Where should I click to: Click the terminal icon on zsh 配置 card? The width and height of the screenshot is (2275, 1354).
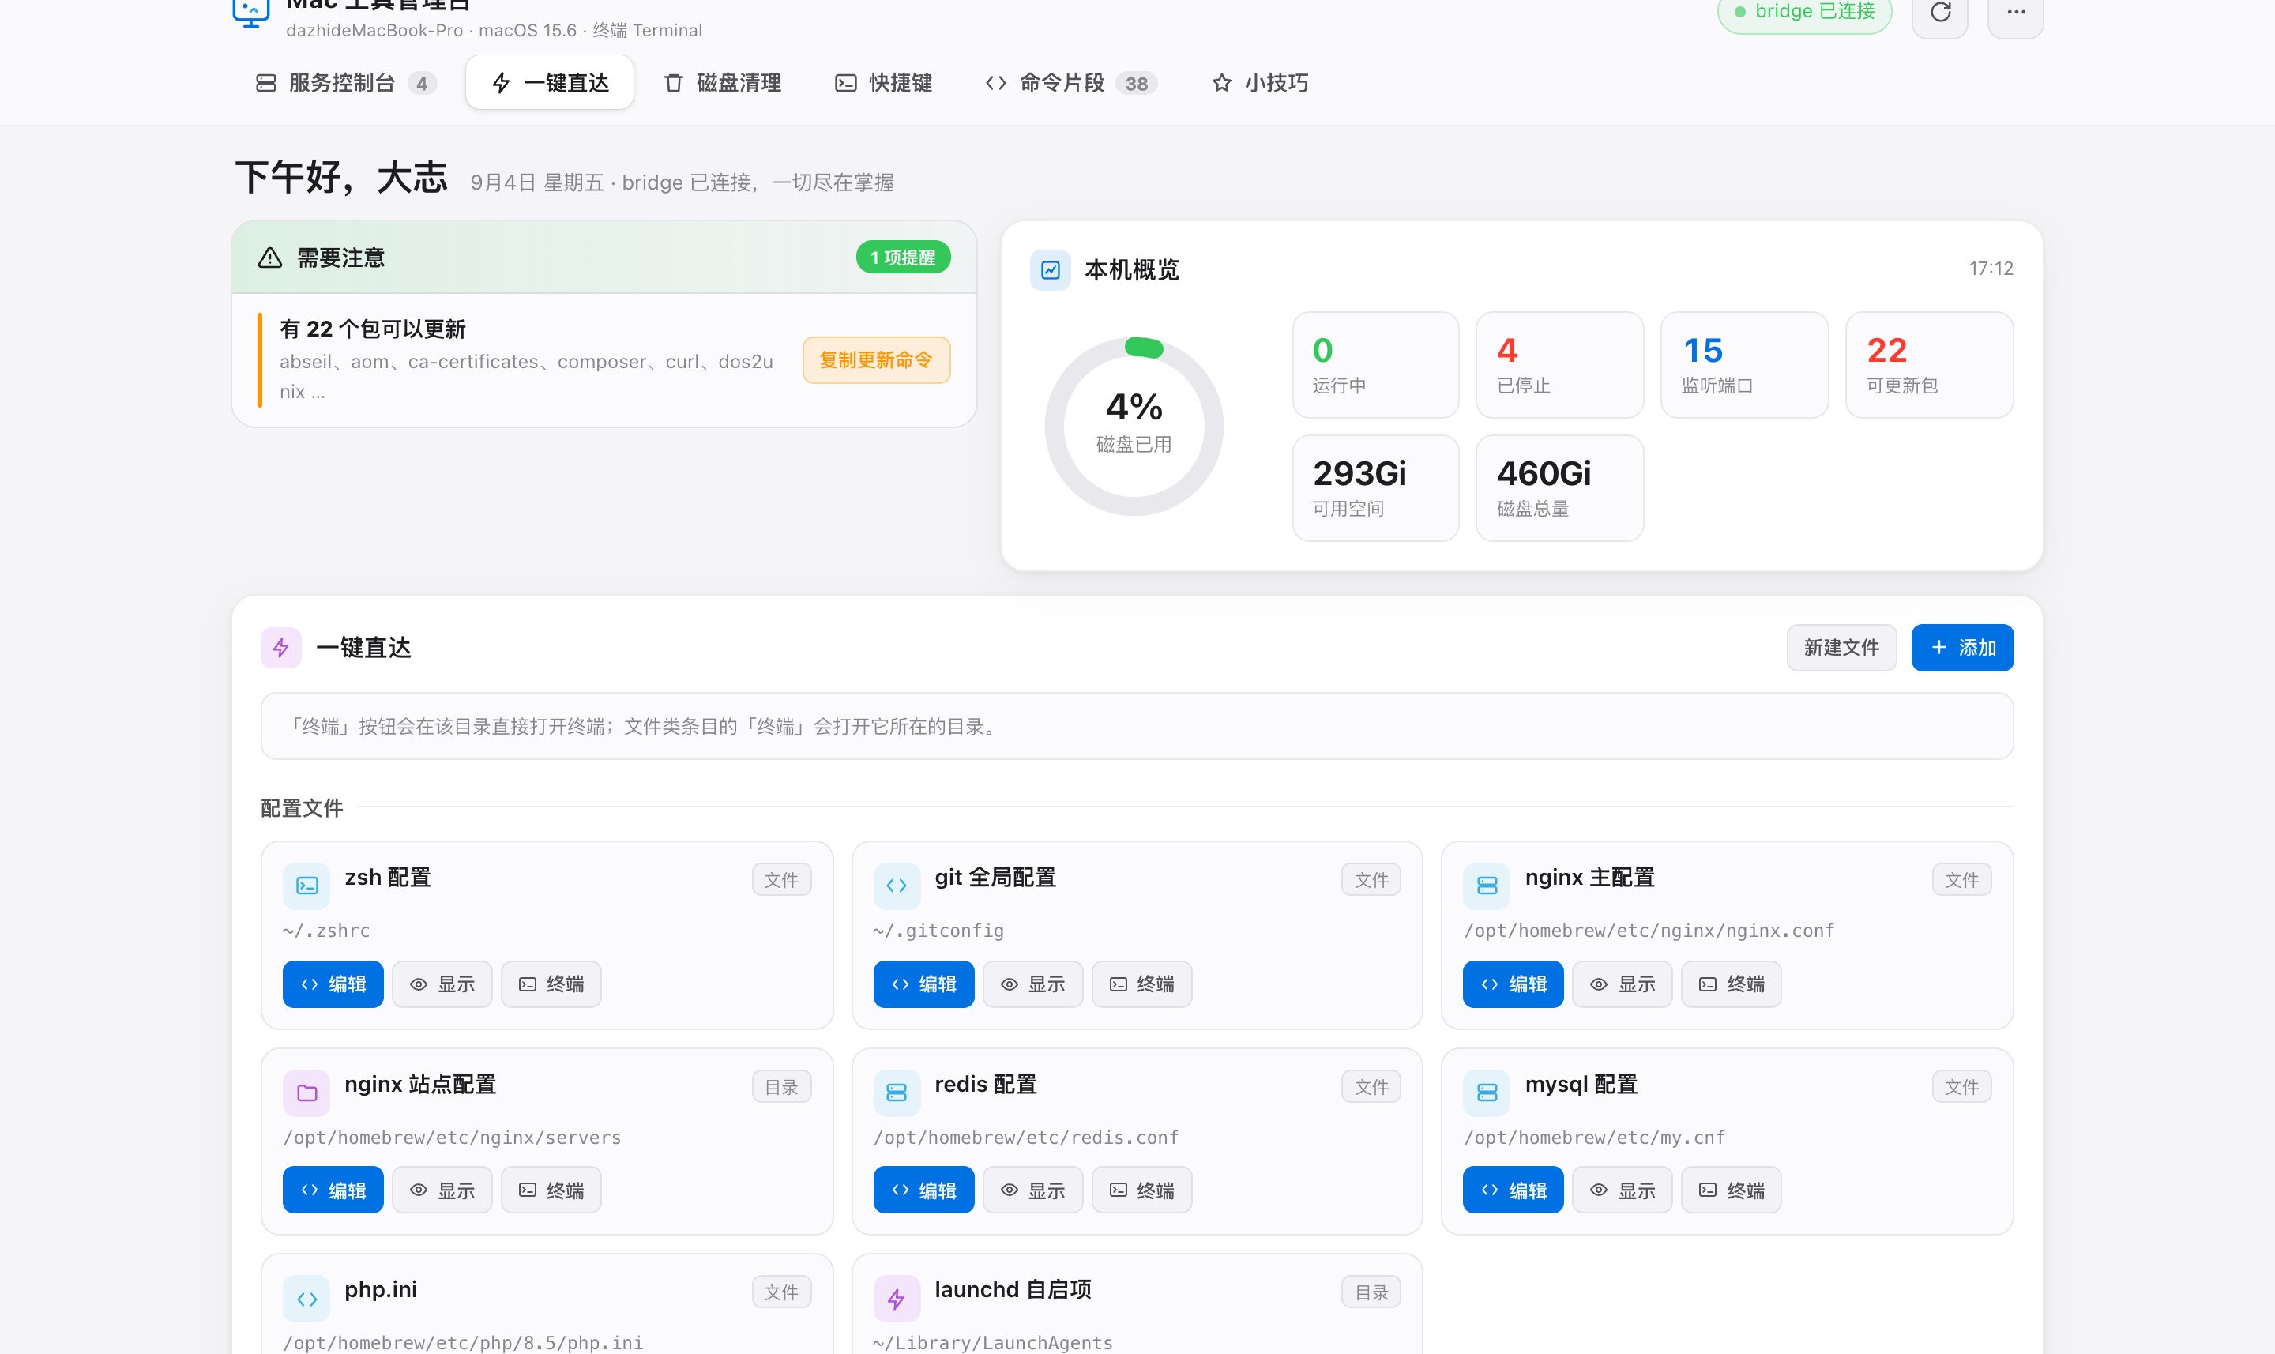click(x=306, y=885)
